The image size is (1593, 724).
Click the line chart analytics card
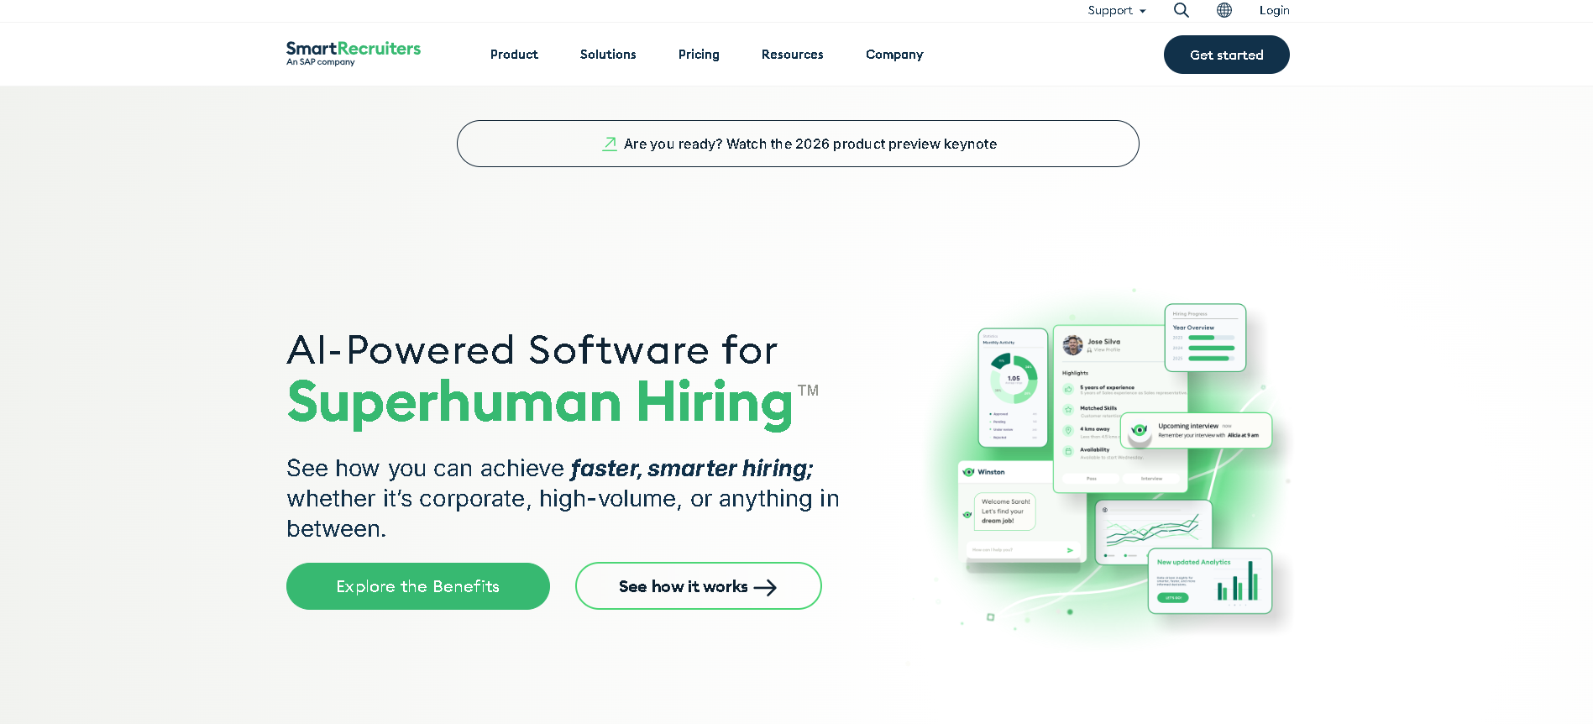(x=1154, y=532)
